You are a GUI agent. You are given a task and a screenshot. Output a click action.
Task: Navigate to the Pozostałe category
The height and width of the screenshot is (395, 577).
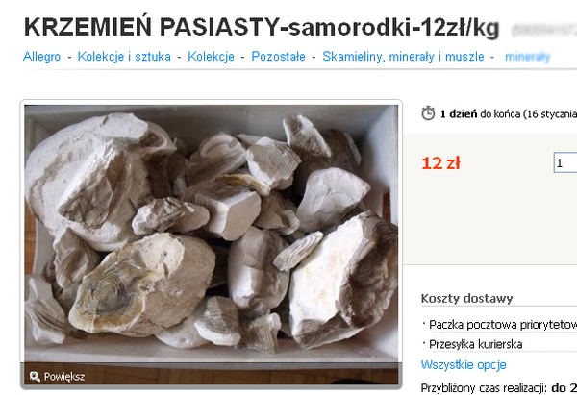278,57
